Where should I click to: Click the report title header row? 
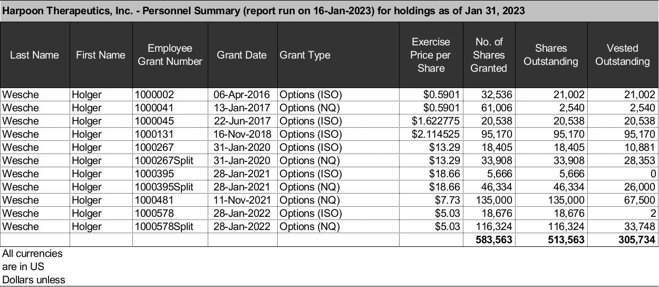tap(264, 11)
